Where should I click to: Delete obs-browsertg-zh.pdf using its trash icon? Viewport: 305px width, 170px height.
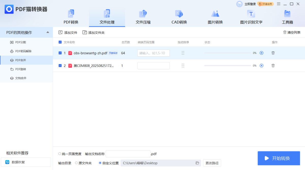[273, 53]
